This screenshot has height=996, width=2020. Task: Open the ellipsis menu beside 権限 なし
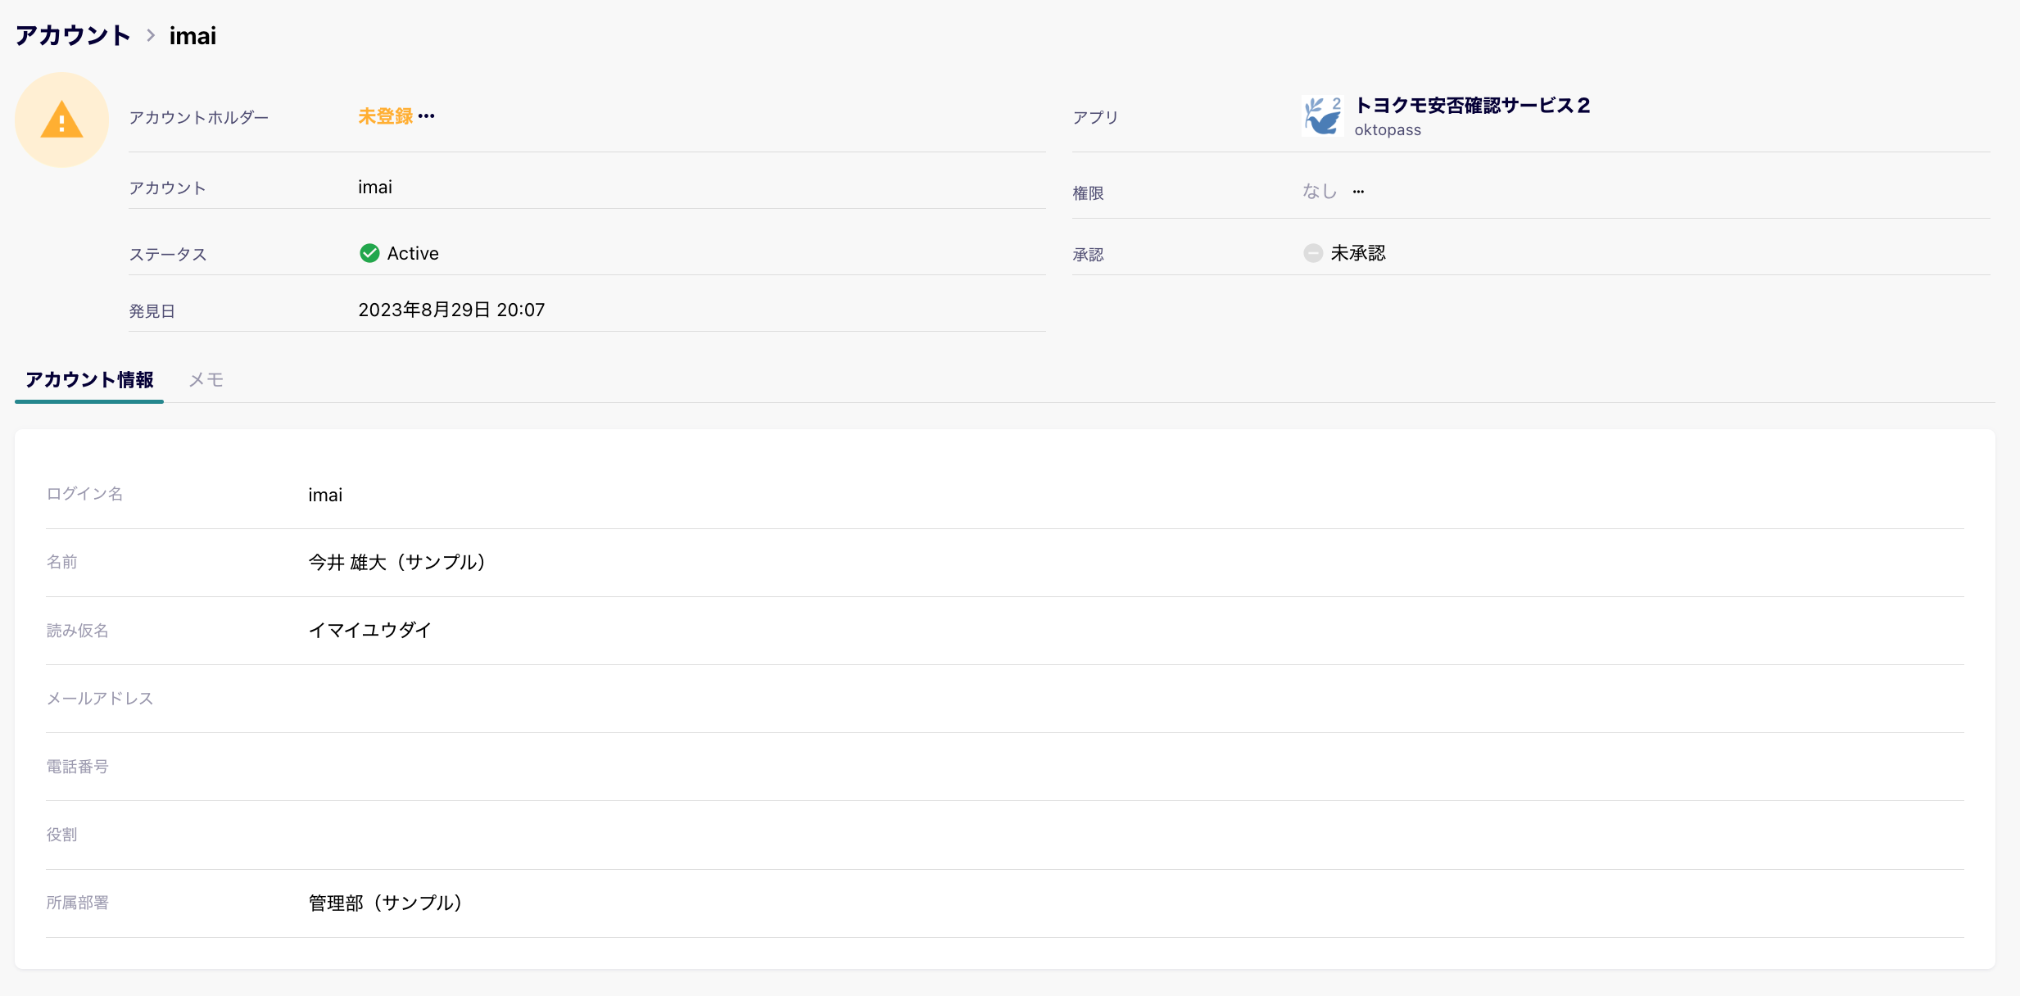tap(1358, 192)
